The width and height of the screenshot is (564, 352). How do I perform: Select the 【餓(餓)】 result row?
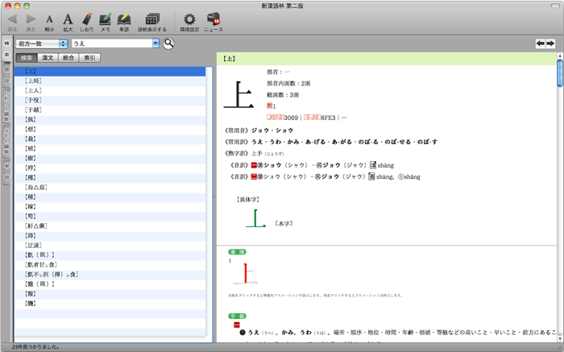[x=110, y=284]
